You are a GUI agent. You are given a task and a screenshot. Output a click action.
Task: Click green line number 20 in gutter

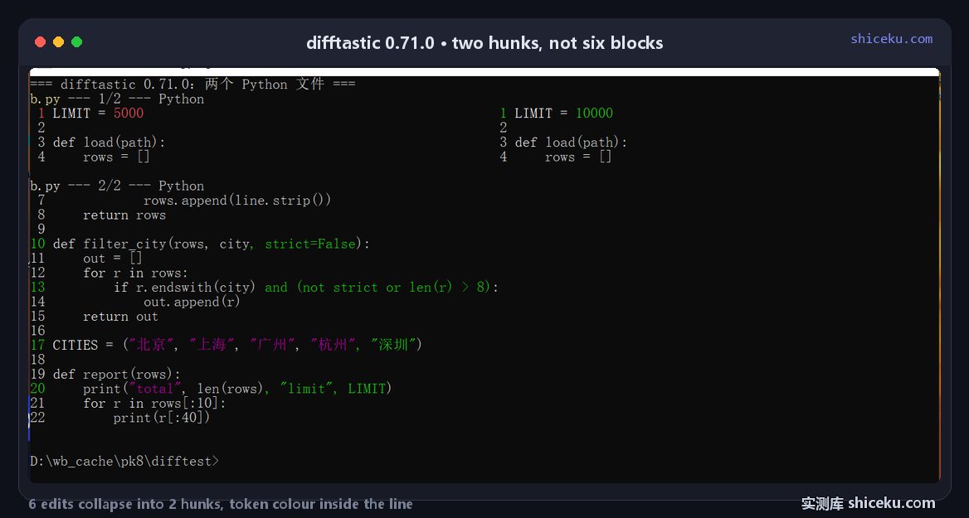tap(37, 389)
